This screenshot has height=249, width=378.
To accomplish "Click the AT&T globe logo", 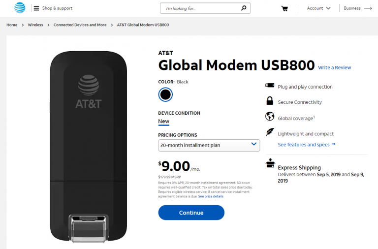I will pyautogui.click(x=20, y=8).
